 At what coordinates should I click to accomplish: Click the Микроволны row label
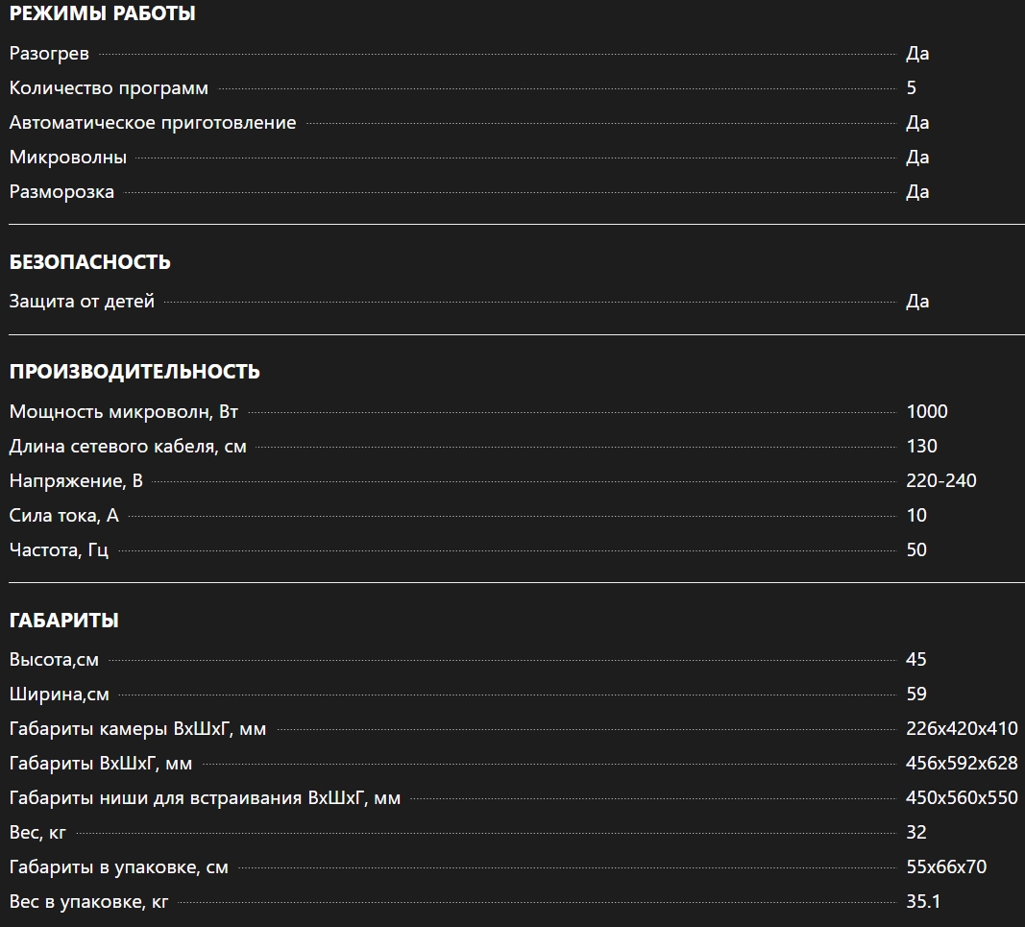point(68,158)
